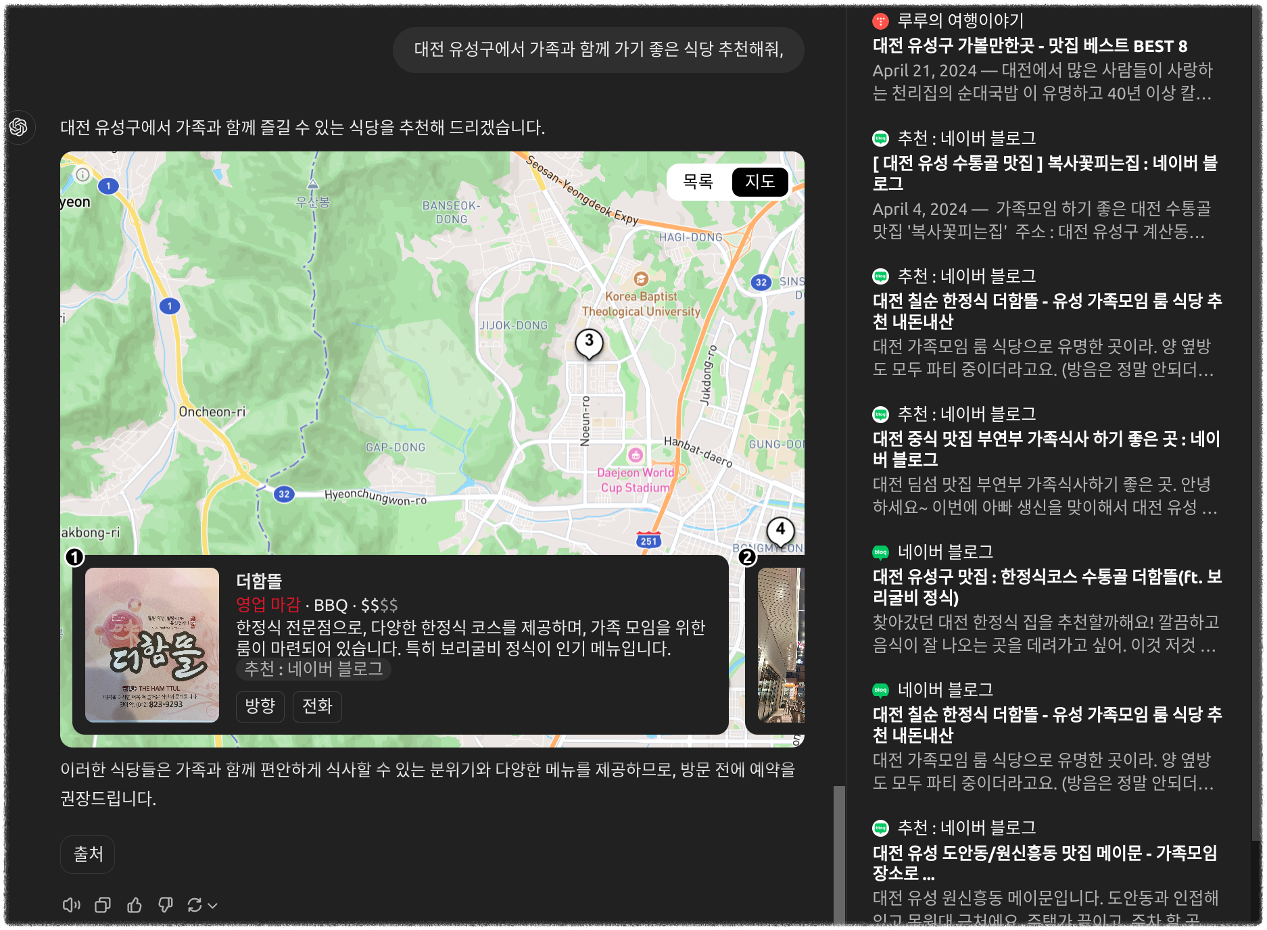The width and height of the screenshot is (1267, 930).
Task: Click the regenerate response icon
Action: 195,905
